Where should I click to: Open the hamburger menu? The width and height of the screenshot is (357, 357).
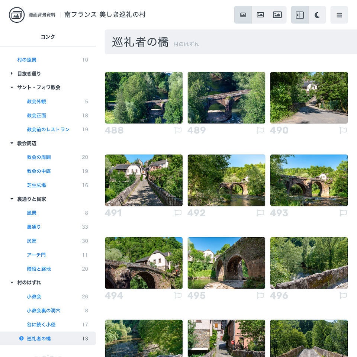pos(339,15)
